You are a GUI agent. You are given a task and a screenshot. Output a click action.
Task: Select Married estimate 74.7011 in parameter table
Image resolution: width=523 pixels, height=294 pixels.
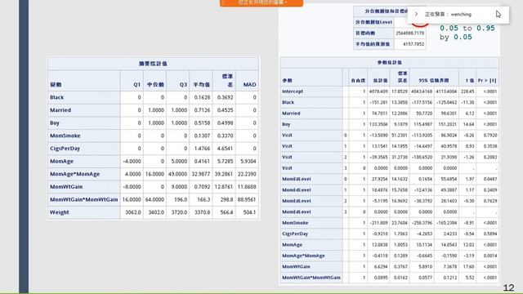click(x=379, y=114)
